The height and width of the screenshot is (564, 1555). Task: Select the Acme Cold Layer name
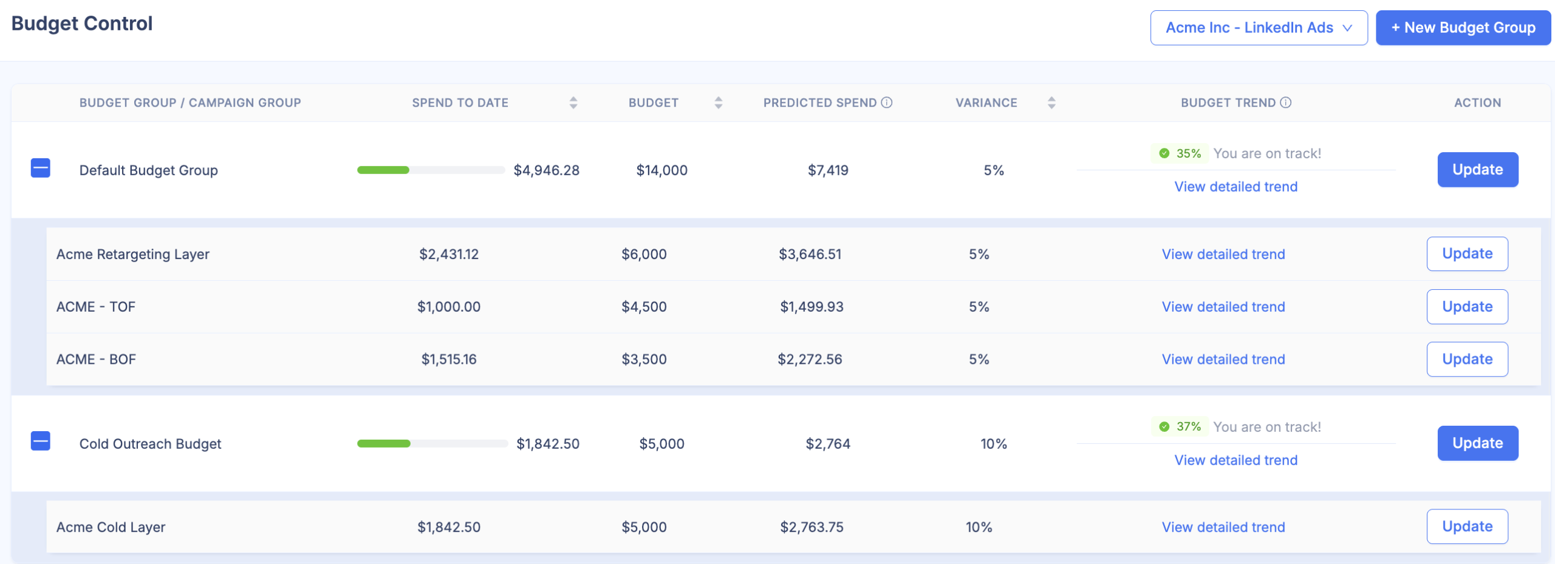coord(111,528)
